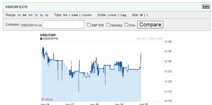Focus the compare symbol input field

[x=63, y=25]
